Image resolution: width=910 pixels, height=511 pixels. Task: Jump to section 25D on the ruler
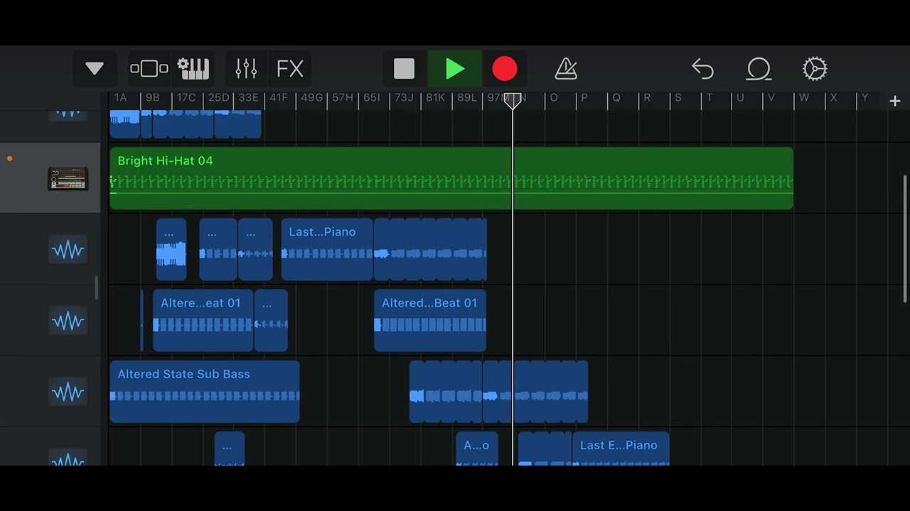point(219,98)
